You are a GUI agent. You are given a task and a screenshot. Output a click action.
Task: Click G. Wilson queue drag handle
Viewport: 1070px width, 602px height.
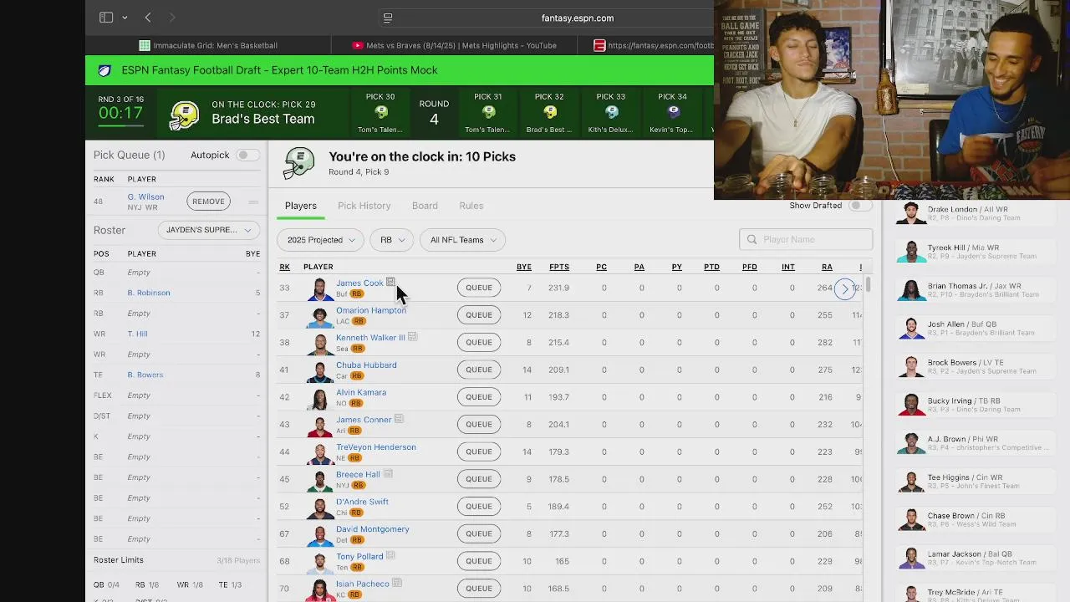[252, 202]
